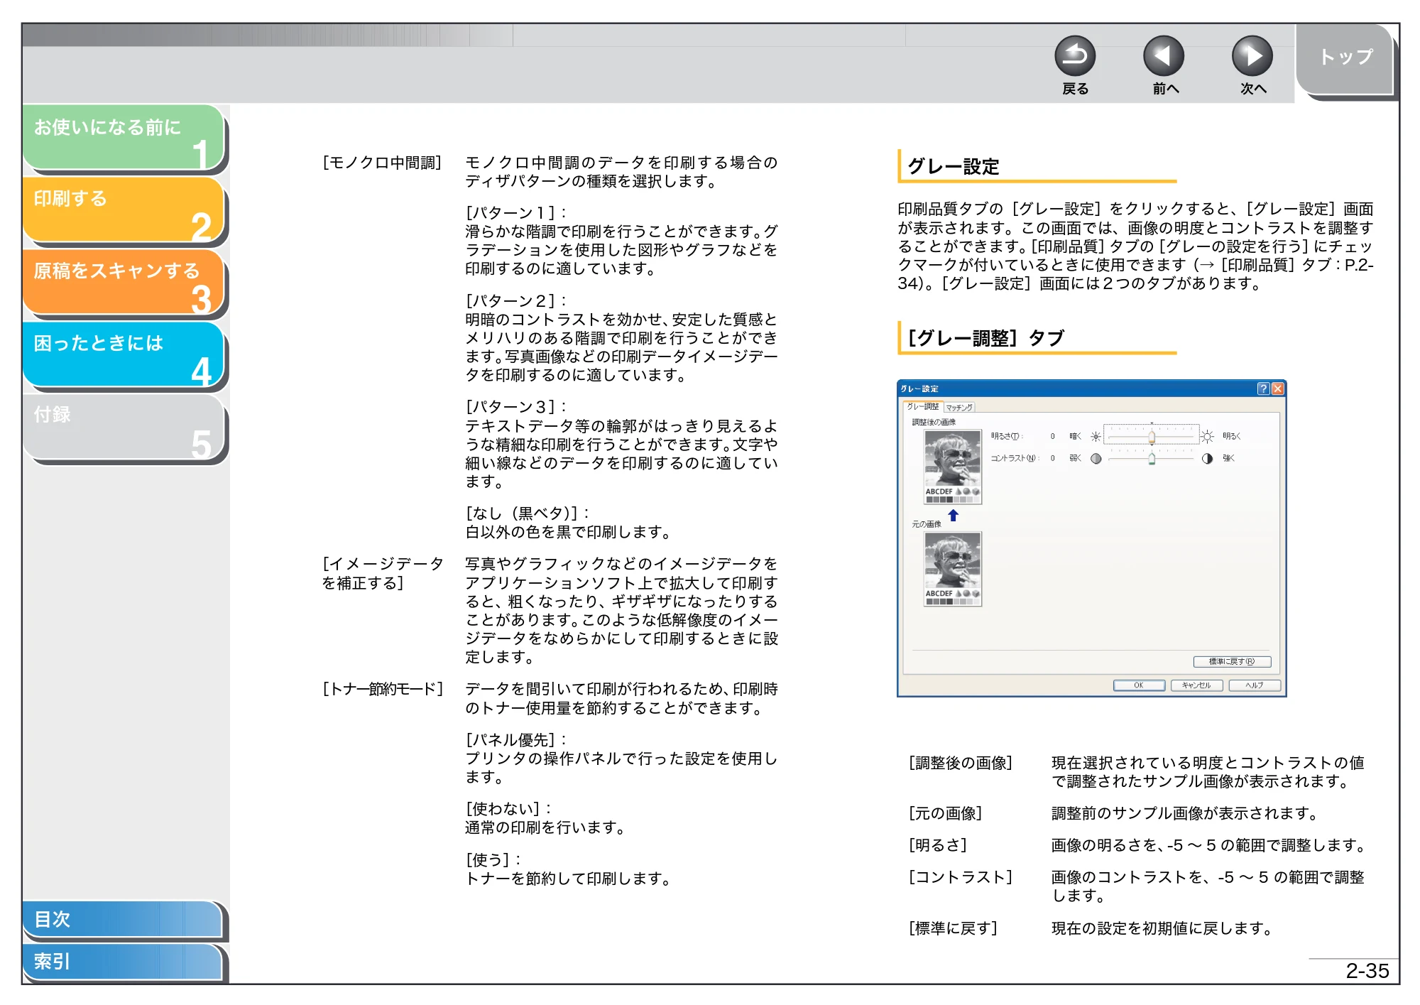This screenshot has width=1420, height=1005.
Task: Click the [パターン3]: subheading
Action: (x=515, y=407)
